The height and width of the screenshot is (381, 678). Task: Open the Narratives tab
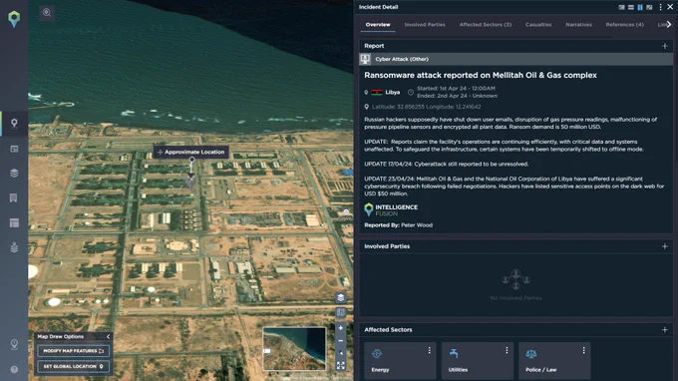pyautogui.click(x=578, y=25)
